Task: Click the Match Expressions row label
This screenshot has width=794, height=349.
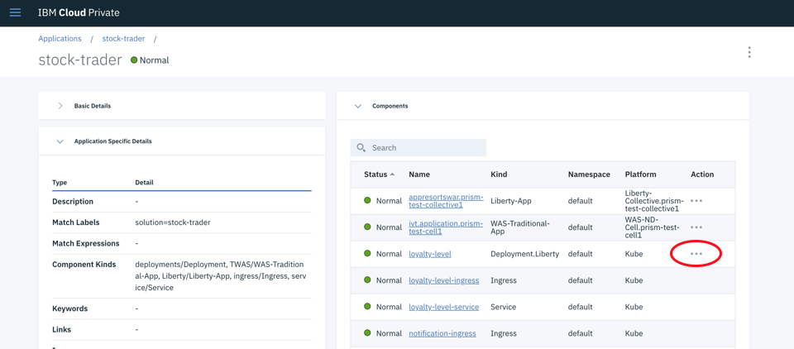Action: pyautogui.click(x=85, y=243)
